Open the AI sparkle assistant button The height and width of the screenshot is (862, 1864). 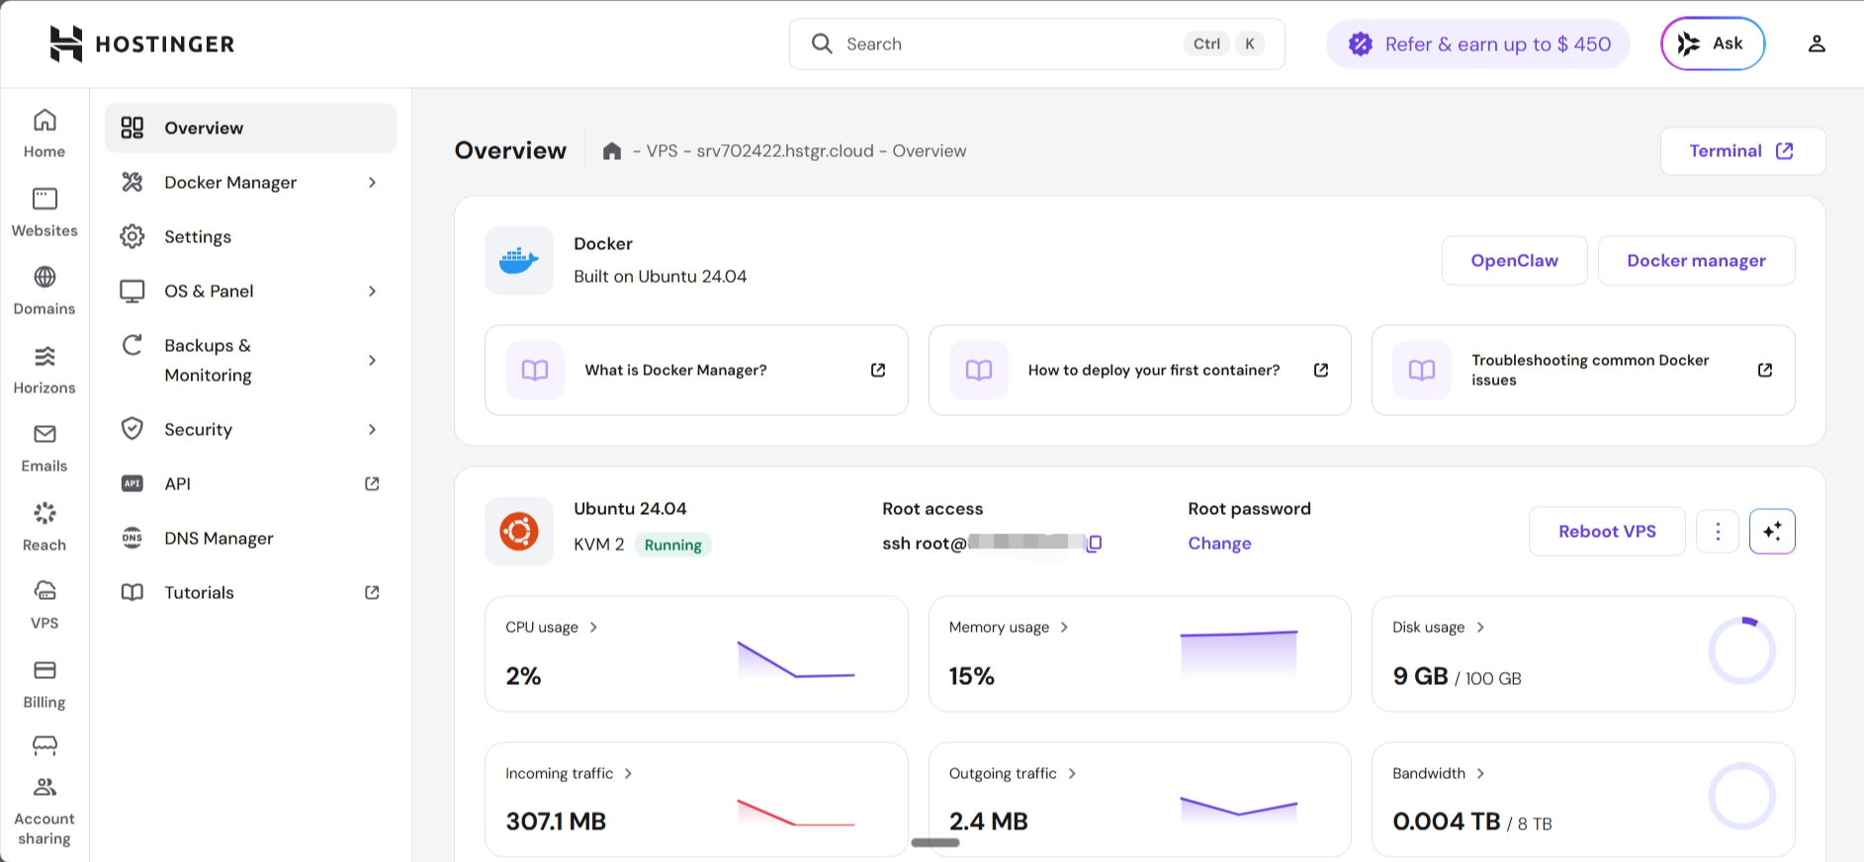(x=1772, y=532)
